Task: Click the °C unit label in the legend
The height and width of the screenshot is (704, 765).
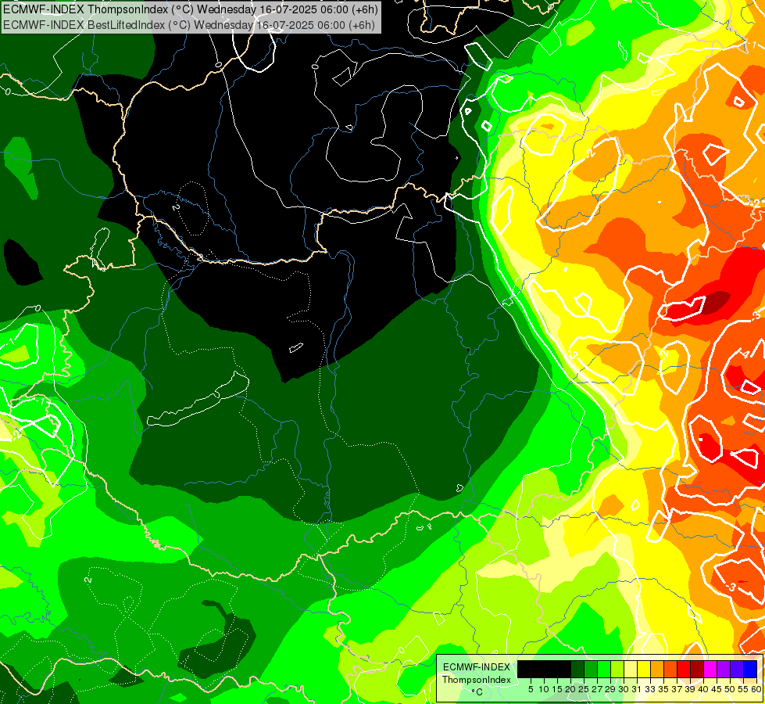Action: tap(477, 692)
